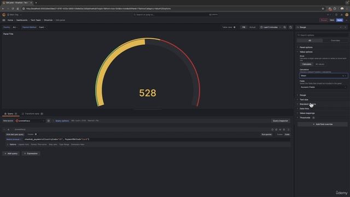
Task: Select Actual panel sizing option
Action: (x=253, y=27)
